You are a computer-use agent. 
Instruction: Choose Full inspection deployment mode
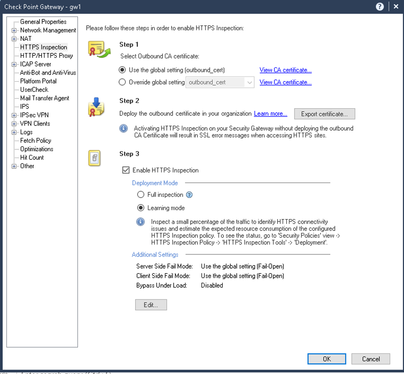point(141,195)
